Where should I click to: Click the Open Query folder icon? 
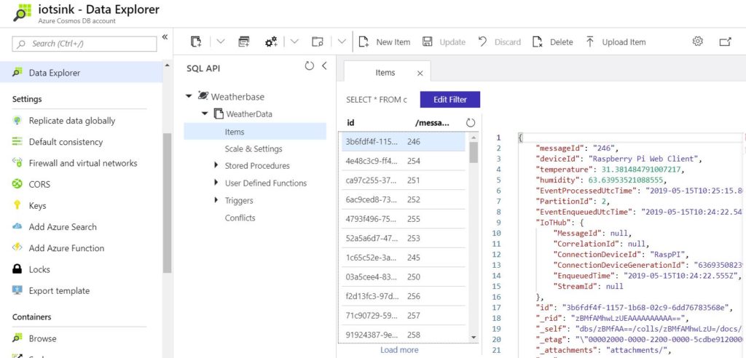pos(318,41)
